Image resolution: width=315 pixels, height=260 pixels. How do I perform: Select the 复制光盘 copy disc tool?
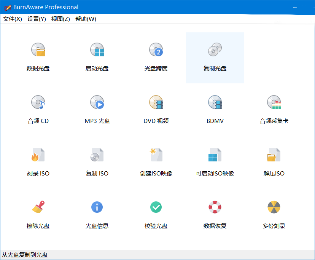pyautogui.click(x=215, y=57)
